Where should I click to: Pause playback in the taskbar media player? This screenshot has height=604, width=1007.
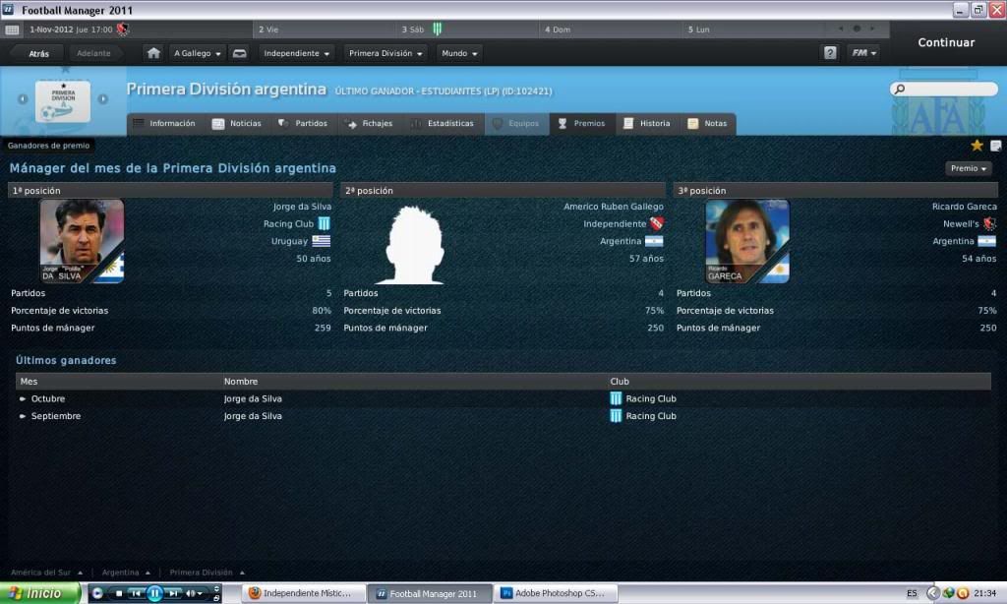[154, 593]
